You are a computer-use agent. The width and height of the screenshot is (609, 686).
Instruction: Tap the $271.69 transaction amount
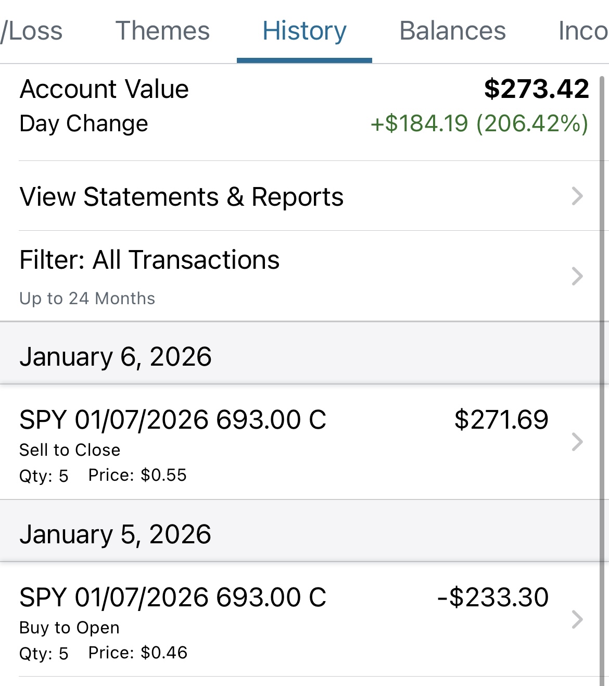(x=501, y=420)
